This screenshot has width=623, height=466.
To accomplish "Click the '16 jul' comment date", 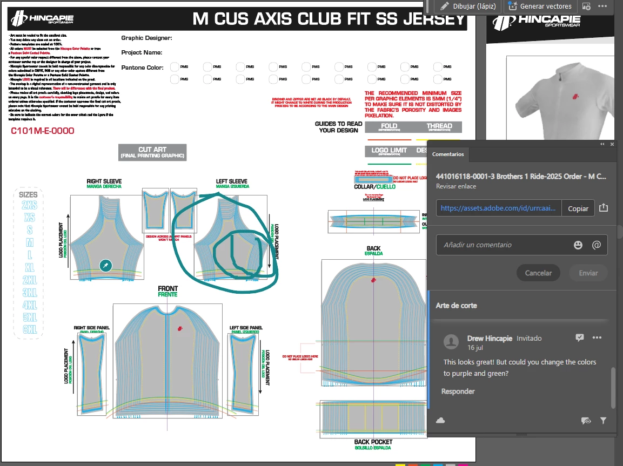I will pos(475,348).
